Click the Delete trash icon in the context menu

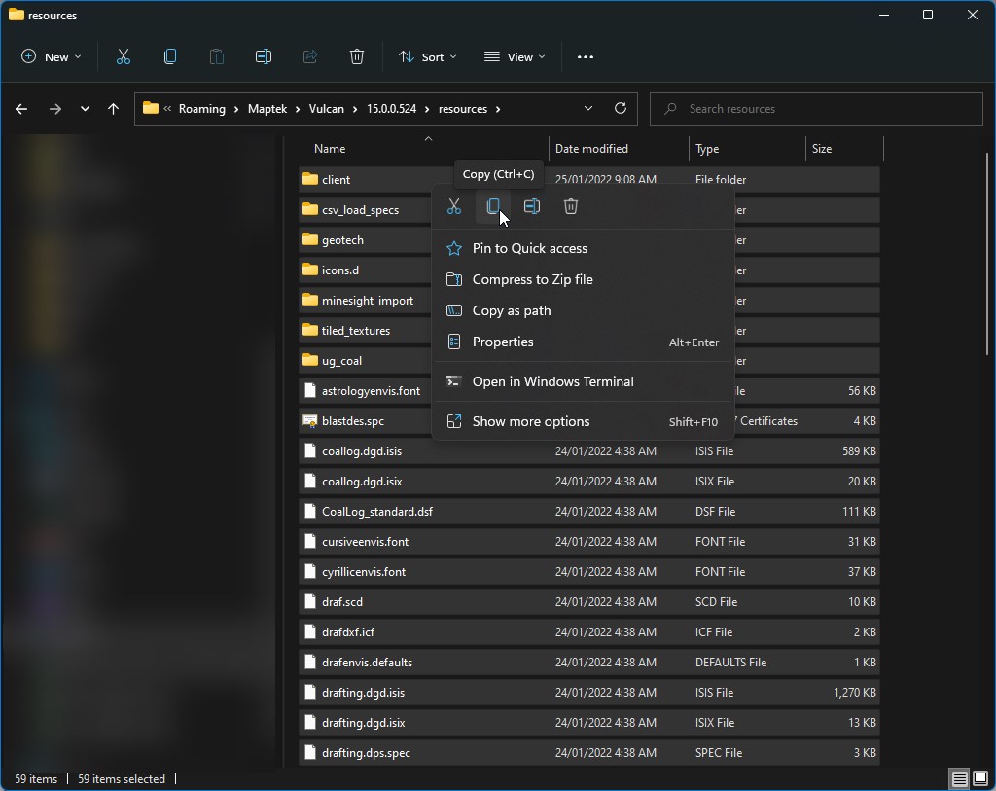(571, 206)
